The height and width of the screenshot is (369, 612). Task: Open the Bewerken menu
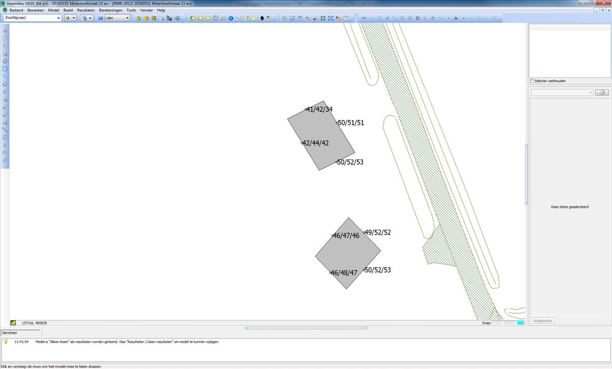35,10
